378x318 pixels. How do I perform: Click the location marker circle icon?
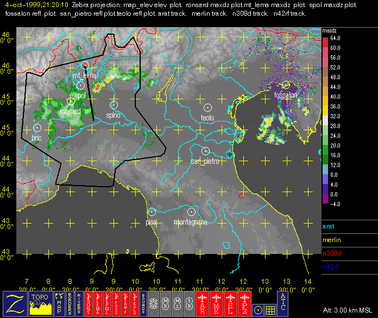(x=258, y=310)
